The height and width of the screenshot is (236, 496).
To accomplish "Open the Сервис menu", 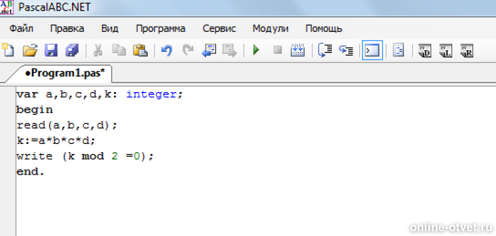I will tap(219, 28).
